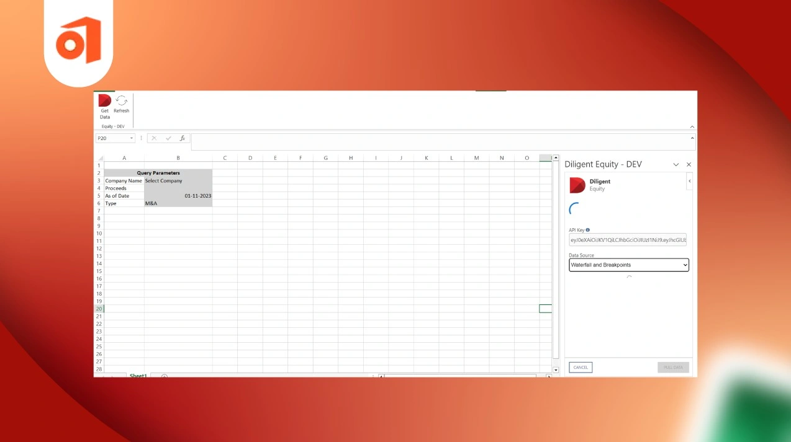
Task: Click the API Key input field
Action: 628,240
